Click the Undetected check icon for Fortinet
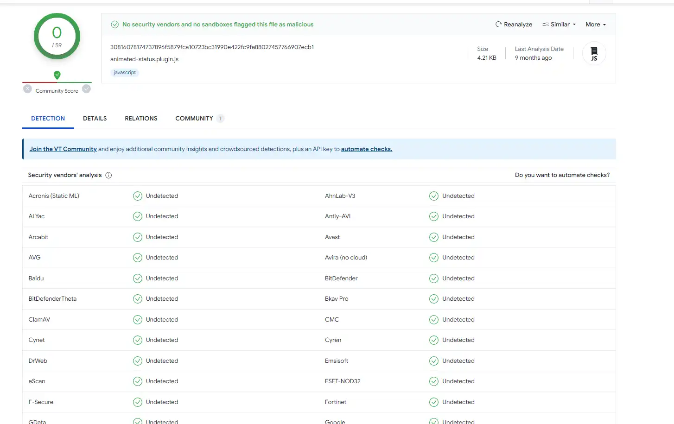674x424 pixels. pos(434,402)
